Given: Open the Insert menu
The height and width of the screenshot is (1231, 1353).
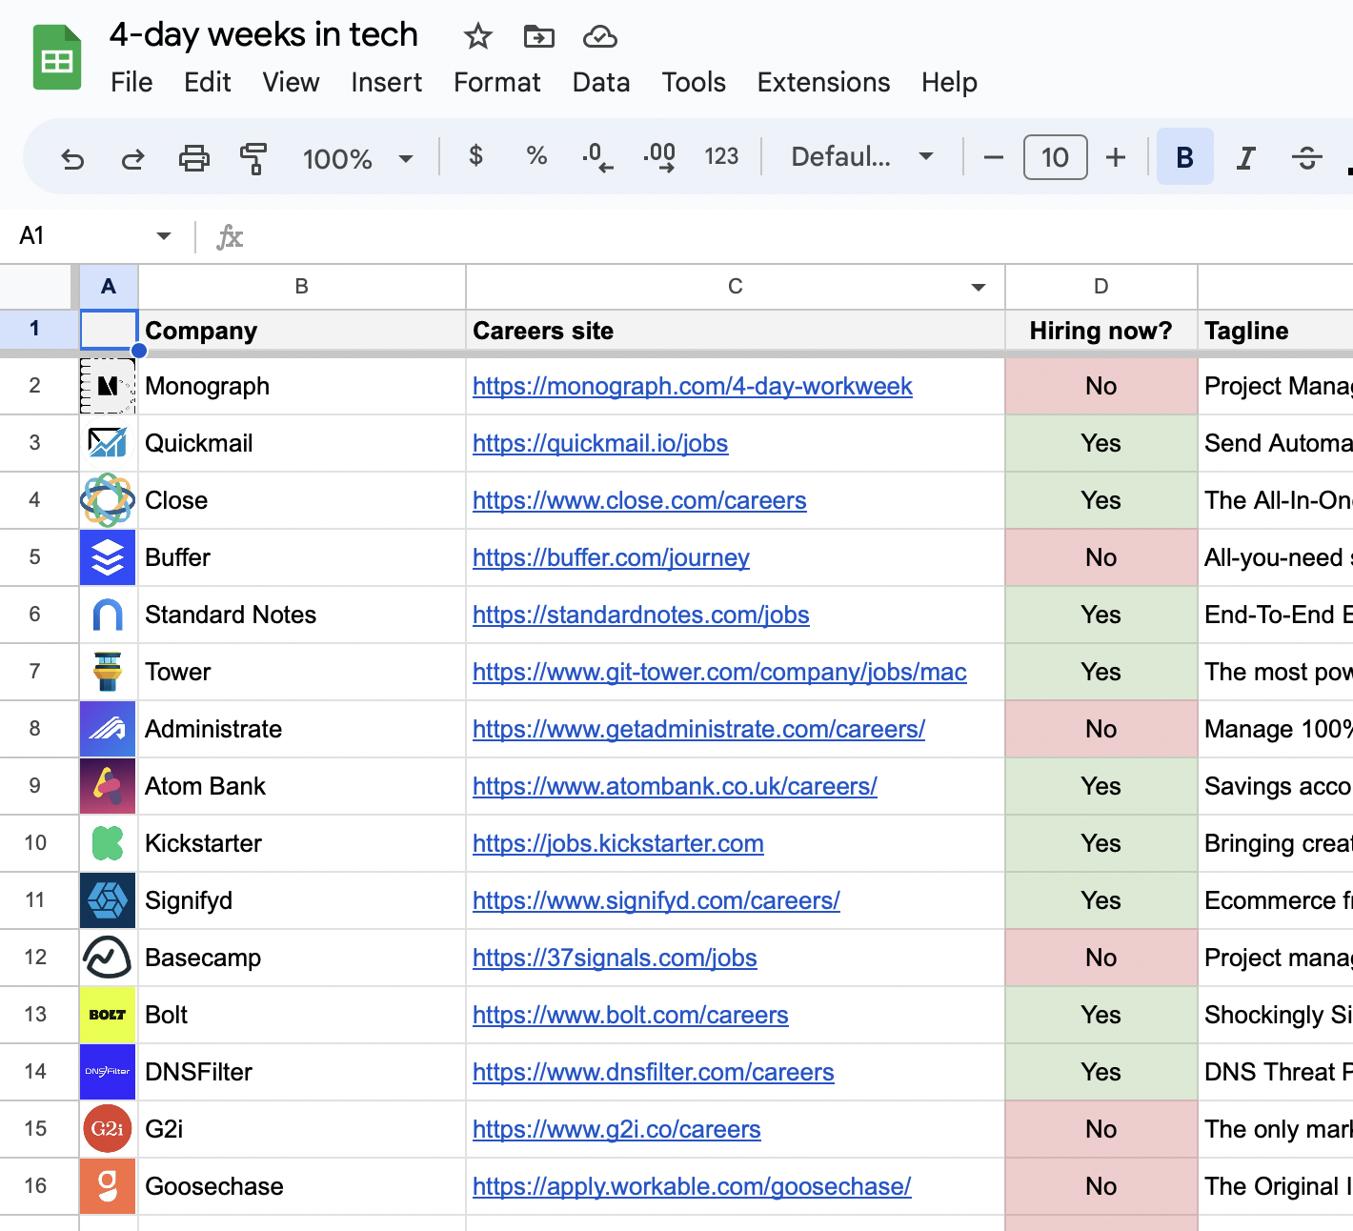Looking at the screenshot, I should coord(386,83).
